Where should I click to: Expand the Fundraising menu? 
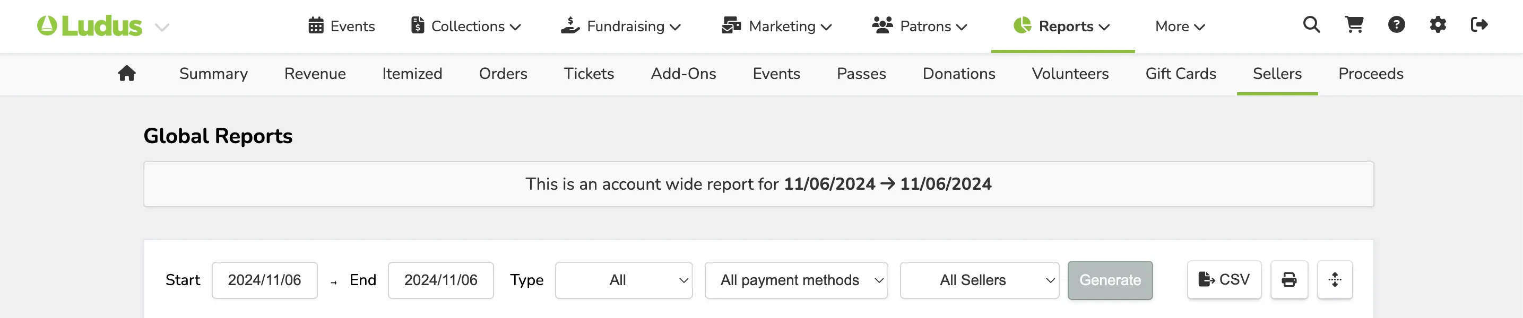[621, 26]
